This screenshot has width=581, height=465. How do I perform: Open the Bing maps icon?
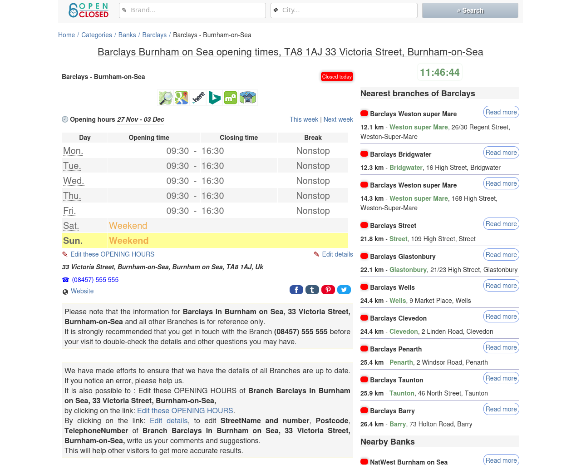pyautogui.click(x=214, y=98)
